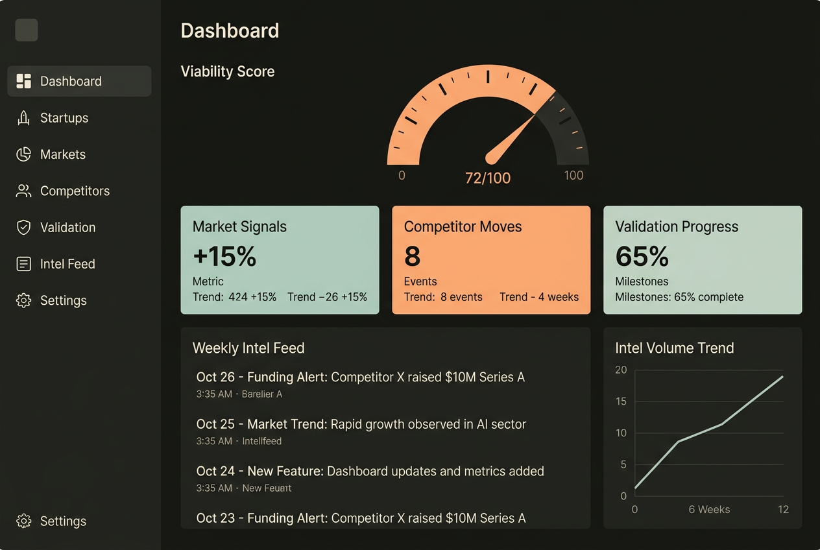Click the 72/100 score value
Image resolution: width=820 pixels, height=550 pixels.
(488, 178)
